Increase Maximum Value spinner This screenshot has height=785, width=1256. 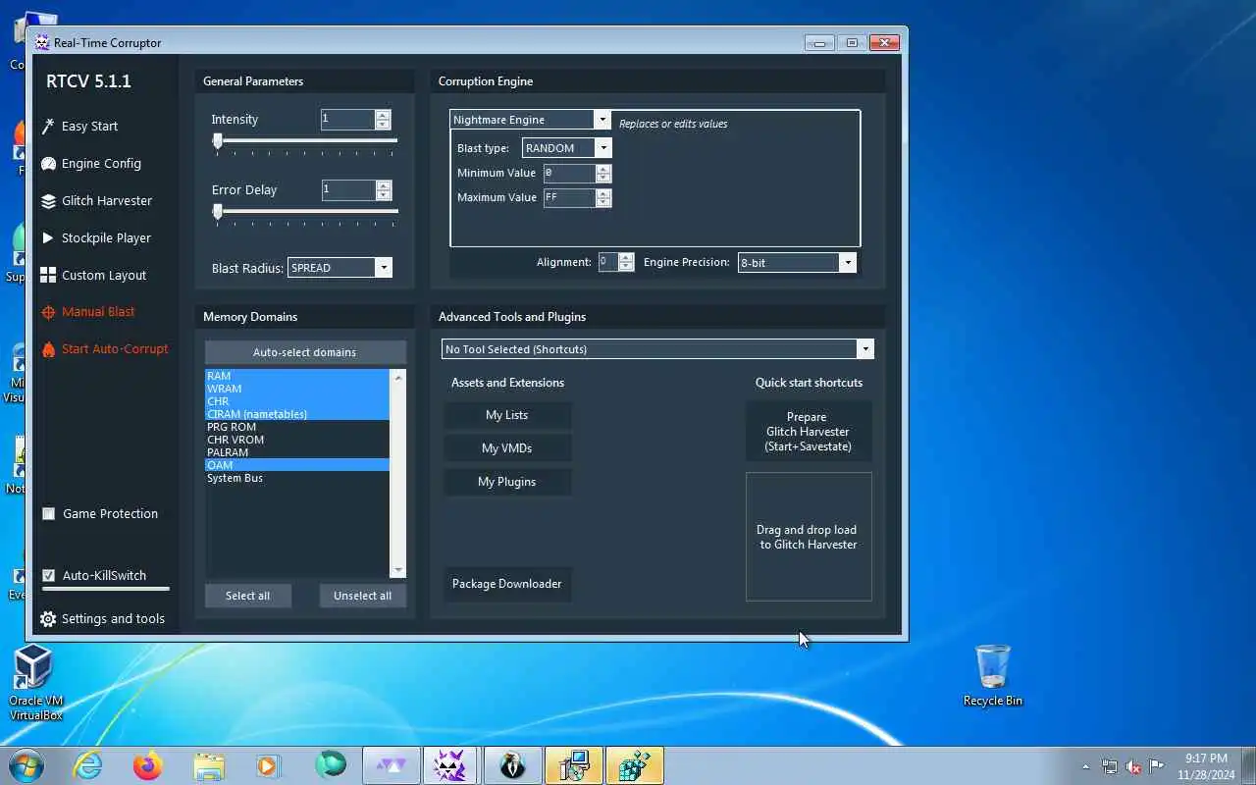(x=602, y=193)
